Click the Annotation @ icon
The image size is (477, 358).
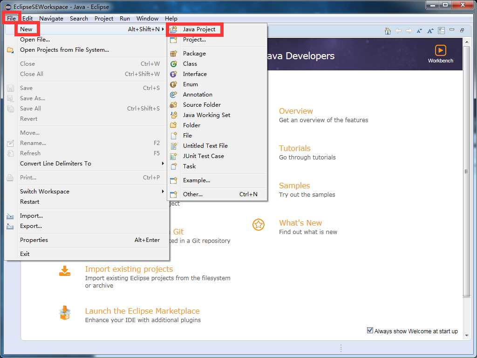173,95
